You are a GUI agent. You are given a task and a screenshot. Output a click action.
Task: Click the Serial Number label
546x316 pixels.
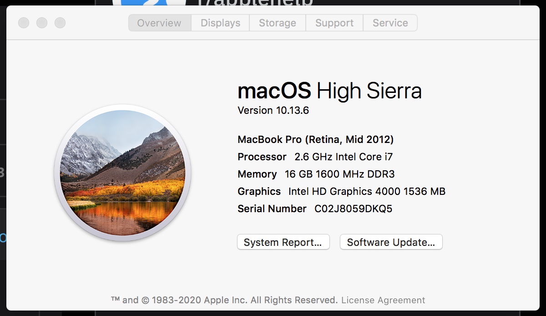coord(272,209)
